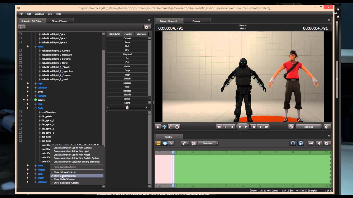Start playback with the play button

[x=246, y=127]
